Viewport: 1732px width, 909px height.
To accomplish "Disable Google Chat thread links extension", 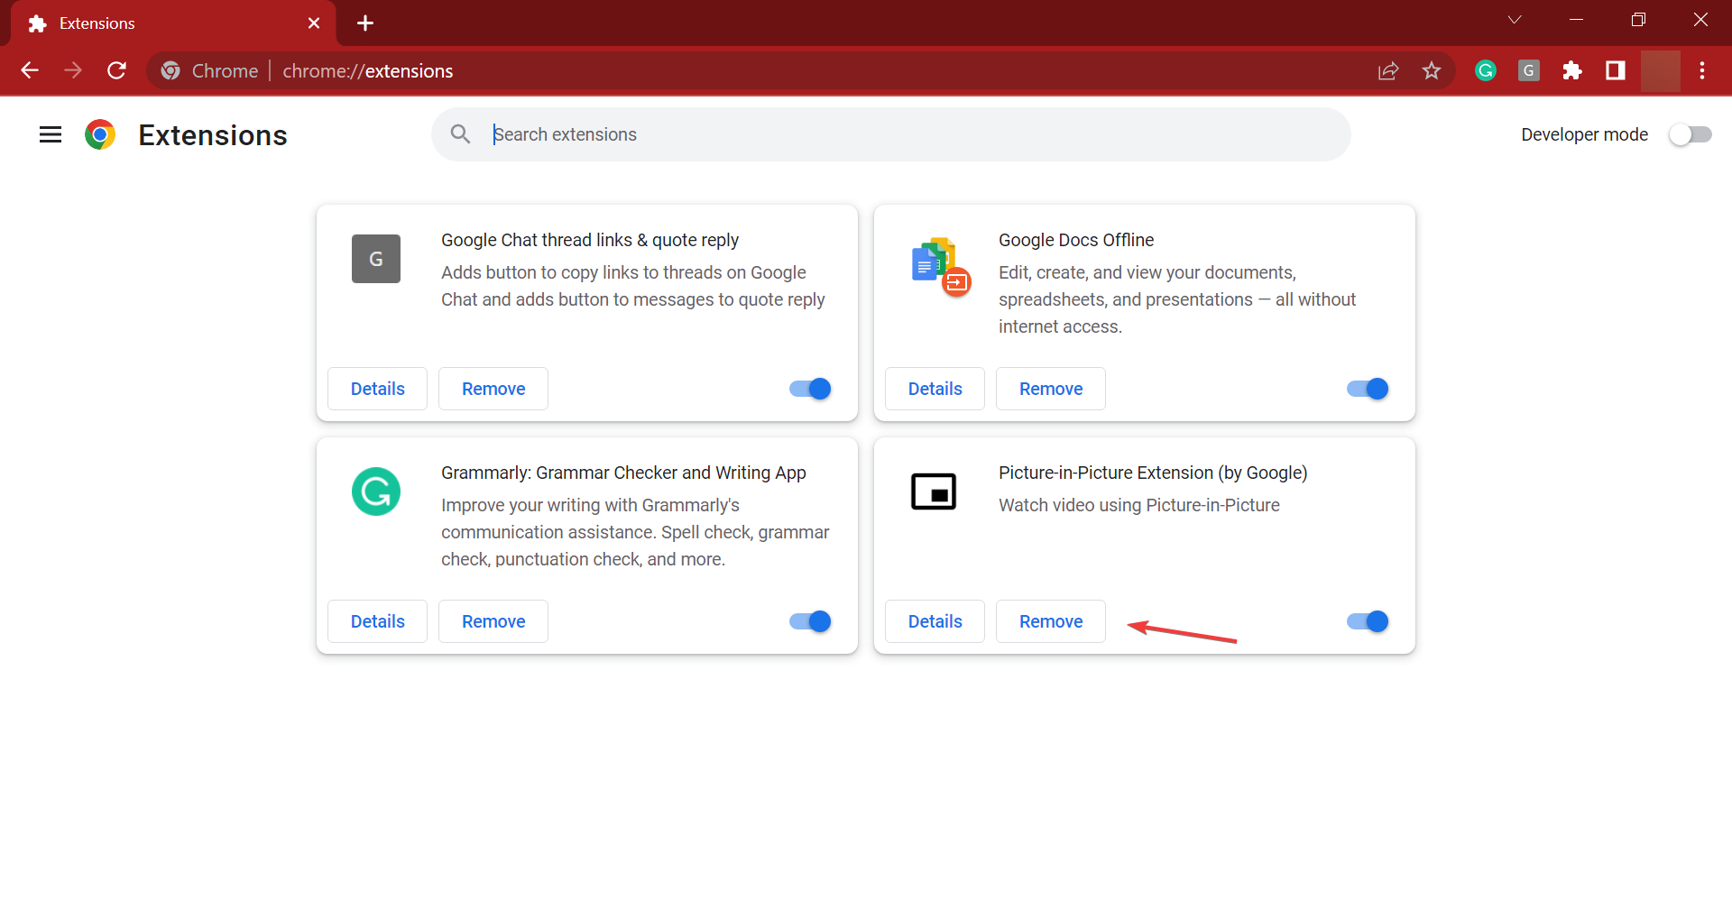I will pos(810,389).
